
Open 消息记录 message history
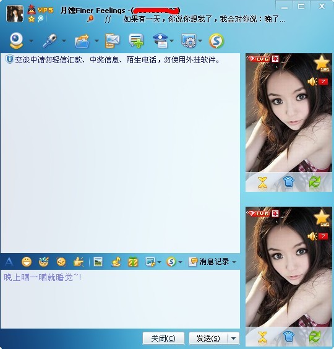click(209, 262)
